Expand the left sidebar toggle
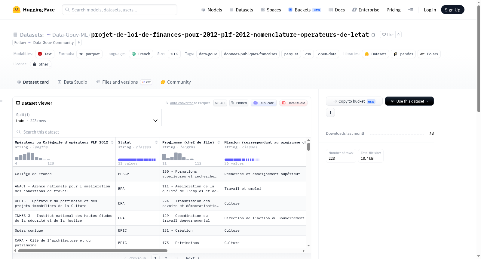This screenshot has width=481, height=259. click(x=2, y=100)
